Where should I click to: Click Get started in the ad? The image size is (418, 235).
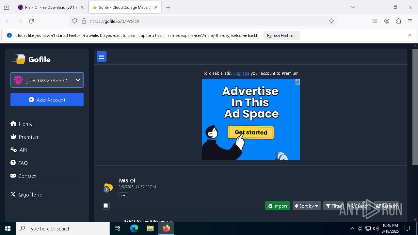tap(251, 132)
